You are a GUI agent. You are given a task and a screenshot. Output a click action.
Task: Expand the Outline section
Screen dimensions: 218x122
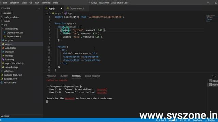pyautogui.click(x=5, y=116)
